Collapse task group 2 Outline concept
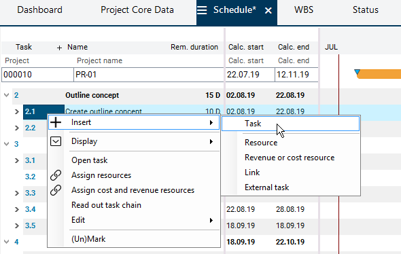 click(6, 95)
